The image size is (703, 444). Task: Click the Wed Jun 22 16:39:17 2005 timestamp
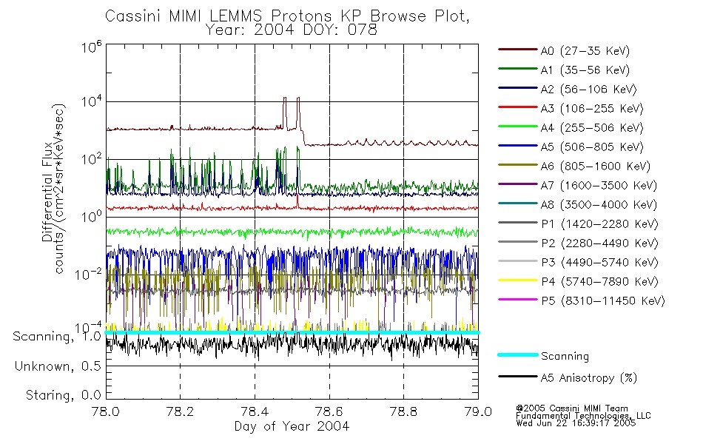576,423
